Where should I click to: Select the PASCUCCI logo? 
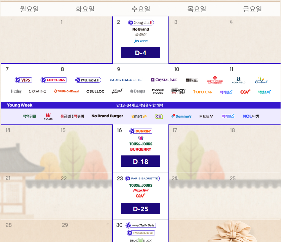tap(141, 233)
